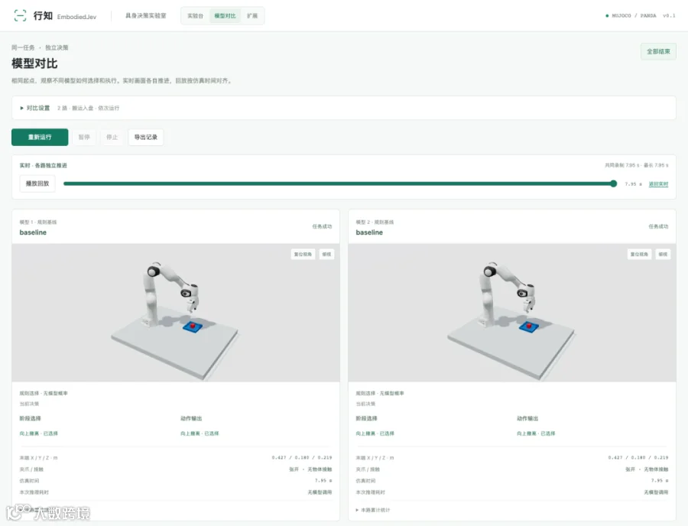Click 复位视角 in the 模型 2 viewport
Image resolution: width=688 pixels, height=526 pixels.
[639, 255]
